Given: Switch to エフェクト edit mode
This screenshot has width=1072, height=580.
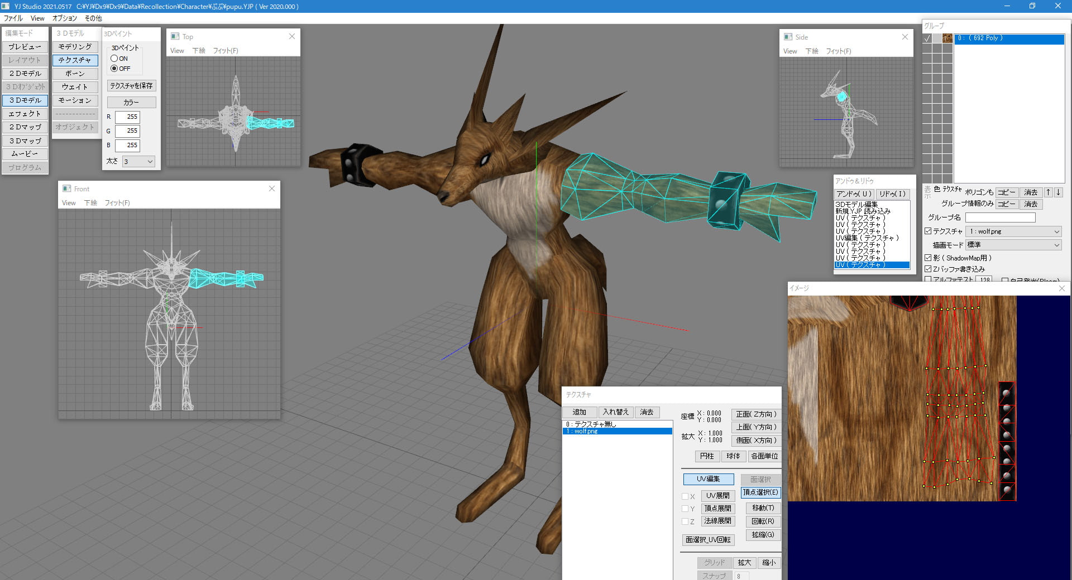Looking at the screenshot, I should tap(25, 114).
